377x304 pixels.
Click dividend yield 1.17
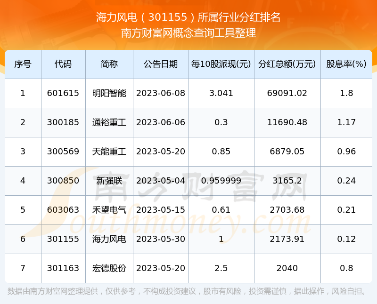point(346,122)
